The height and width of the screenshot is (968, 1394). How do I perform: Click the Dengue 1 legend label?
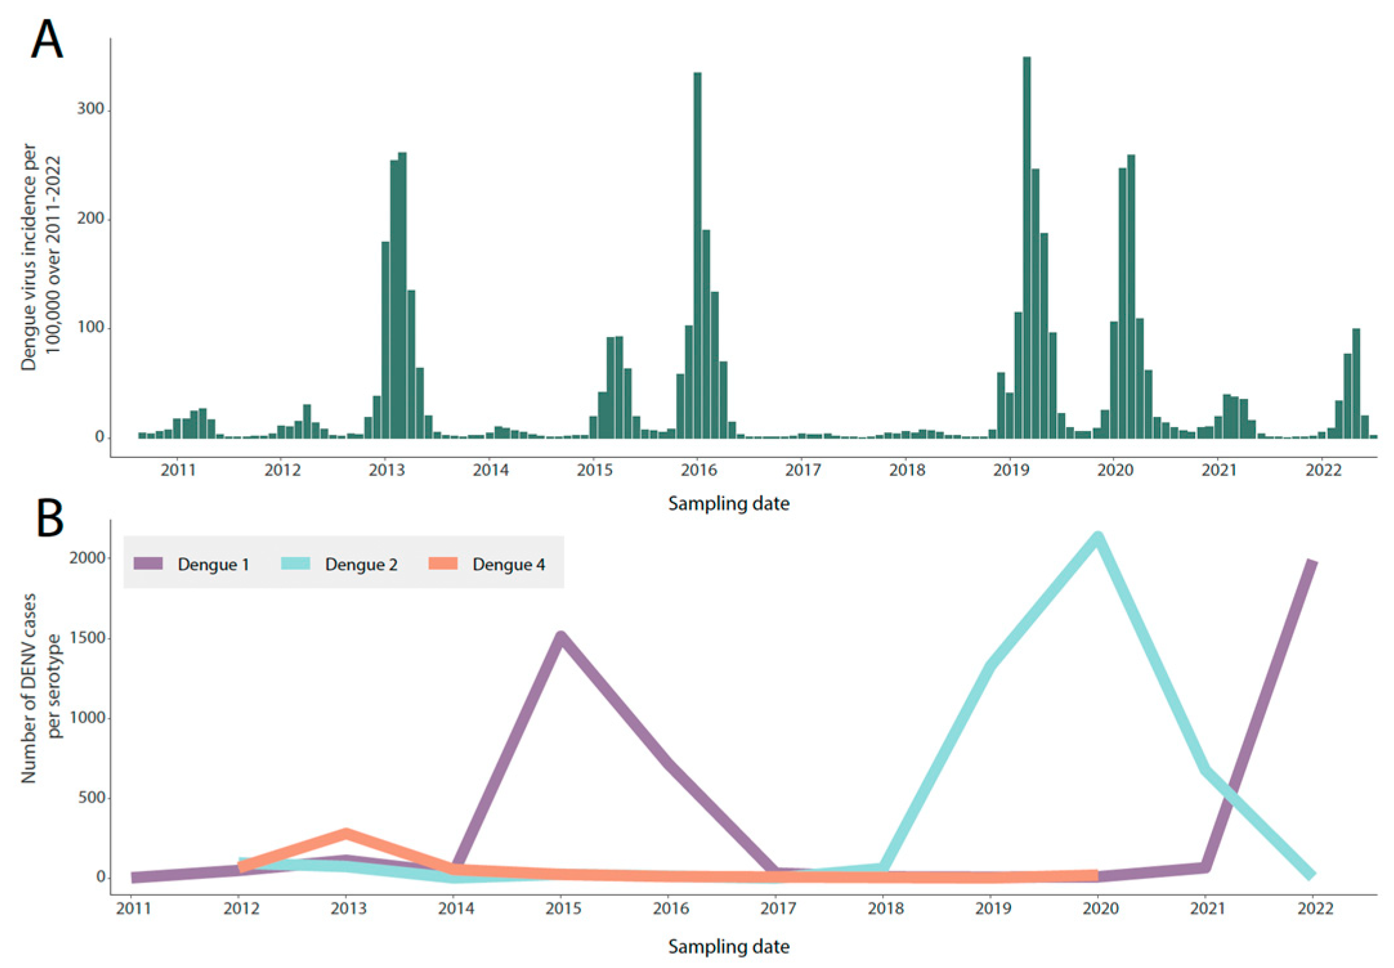213,565
